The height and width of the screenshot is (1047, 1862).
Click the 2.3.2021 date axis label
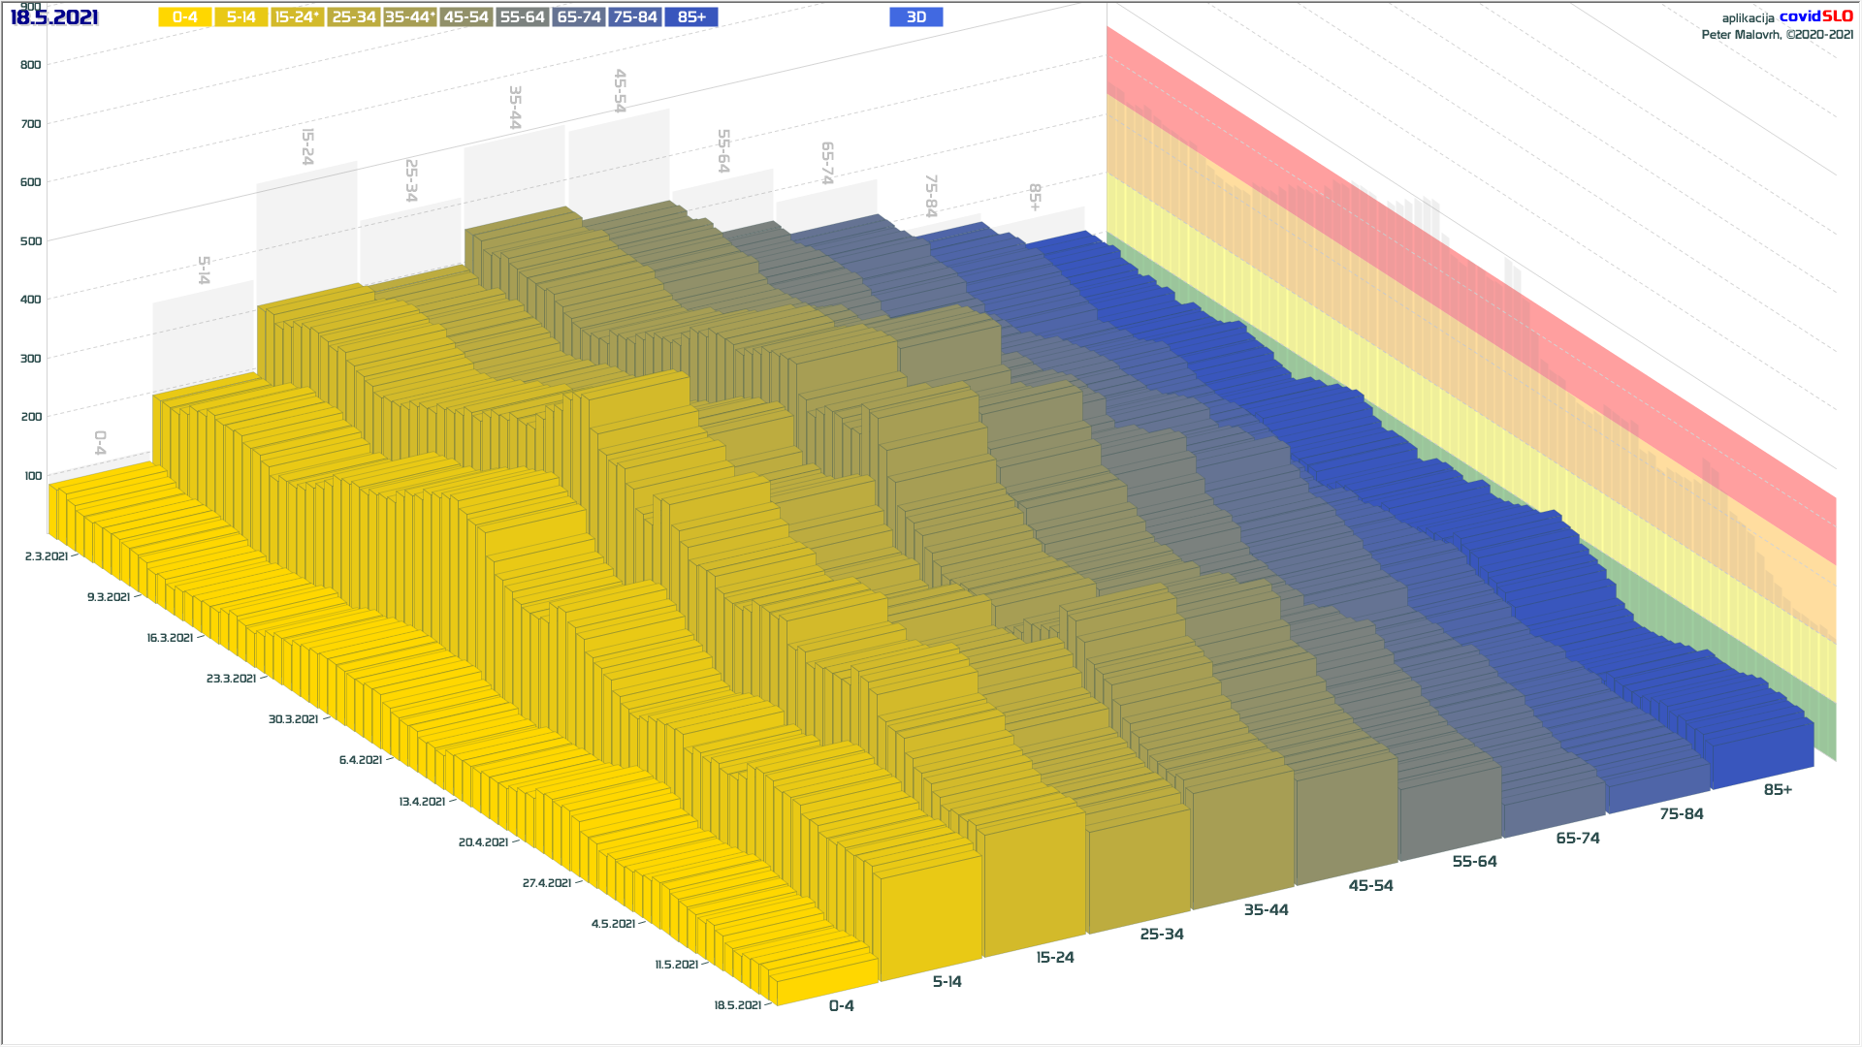[47, 556]
